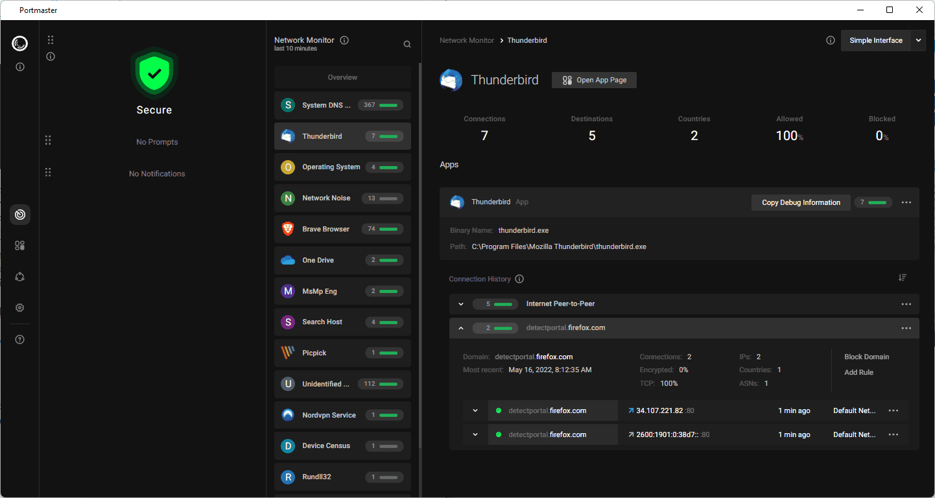Click the 74 connections bar for Brave Browser
Image resolution: width=935 pixels, height=498 pixels.
383,229
